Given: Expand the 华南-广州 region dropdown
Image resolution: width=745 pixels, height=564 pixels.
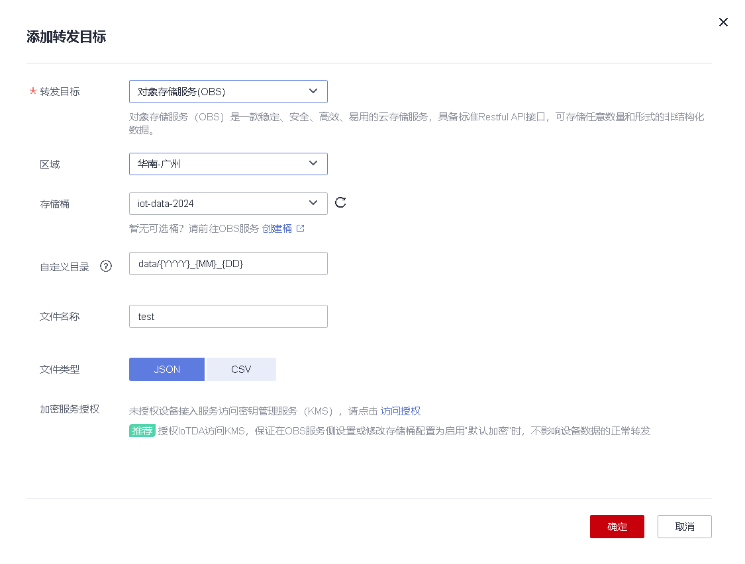Looking at the screenshot, I should tap(228, 163).
